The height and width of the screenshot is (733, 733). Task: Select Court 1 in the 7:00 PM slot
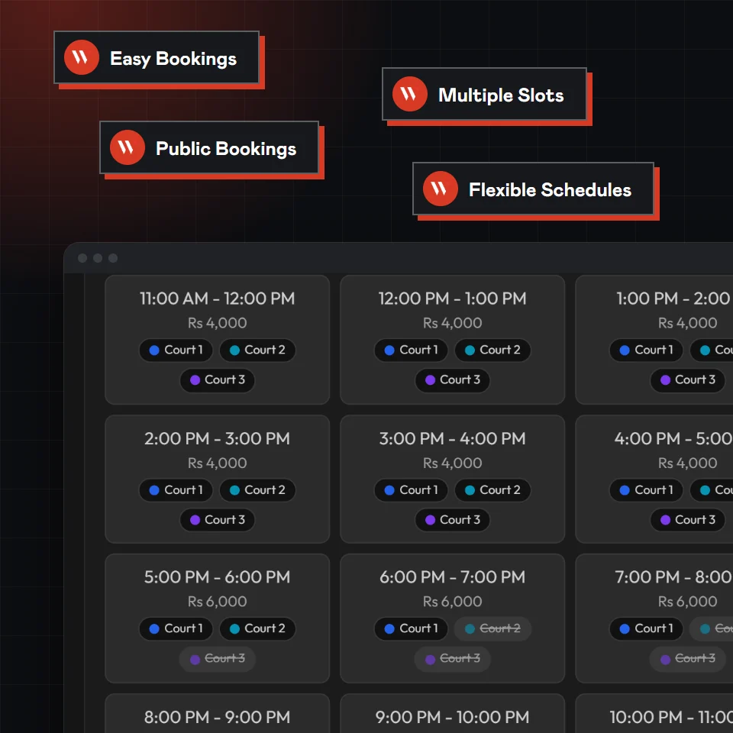[646, 628]
